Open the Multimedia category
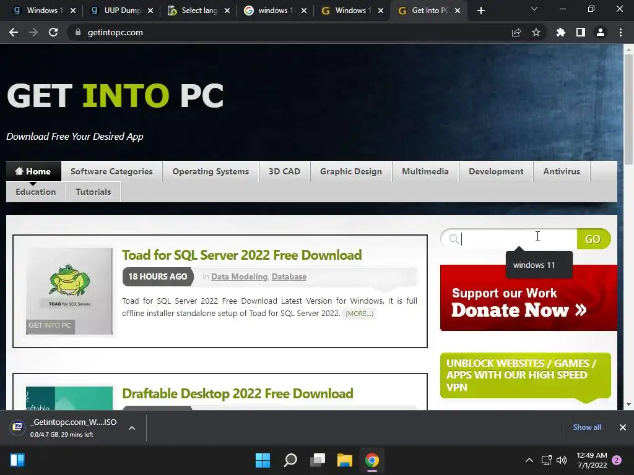The image size is (634, 475). (425, 171)
